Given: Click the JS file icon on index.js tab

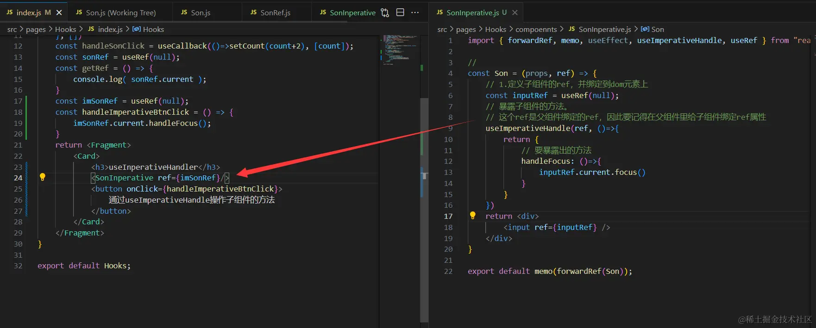Looking at the screenshot, I should (x=10, y=12).
